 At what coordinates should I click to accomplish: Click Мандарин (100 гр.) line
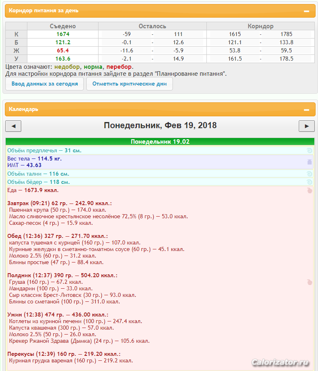[x=51, y=288]
